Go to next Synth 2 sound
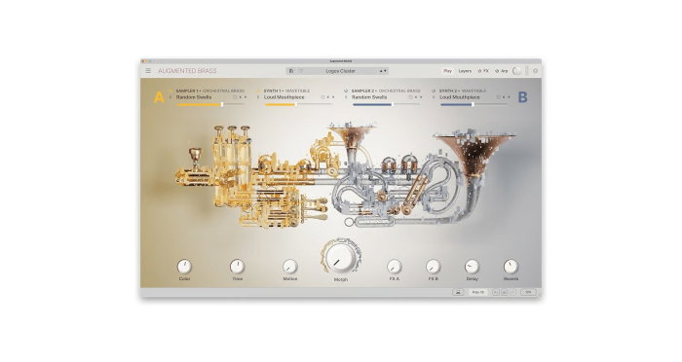 click(509, 97)
